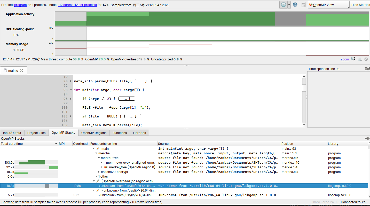The height and width of the screenshot is (206, 370).
Task: Click the clock time-display icon in toolbar
Action: (284, 5)
